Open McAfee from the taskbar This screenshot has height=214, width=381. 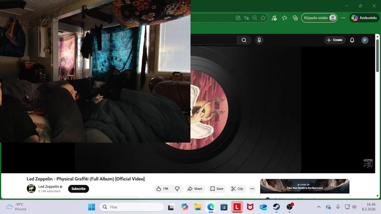tap(250, 207)
